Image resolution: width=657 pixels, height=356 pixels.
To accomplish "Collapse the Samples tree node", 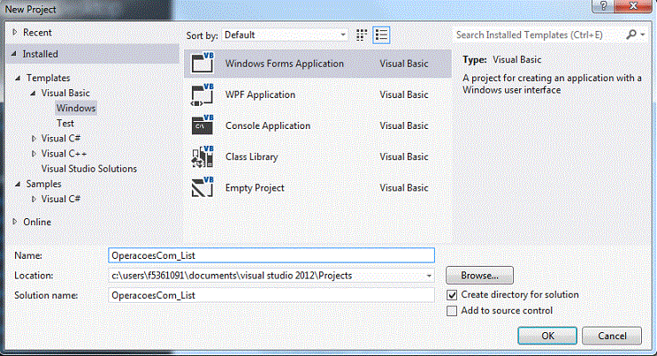I will coord(18,184).
